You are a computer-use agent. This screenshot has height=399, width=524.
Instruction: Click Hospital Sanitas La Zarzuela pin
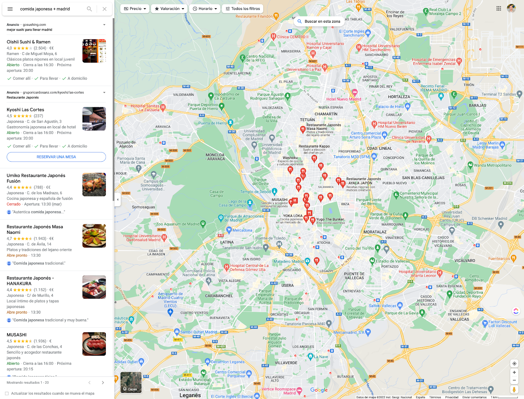(163, 107)
